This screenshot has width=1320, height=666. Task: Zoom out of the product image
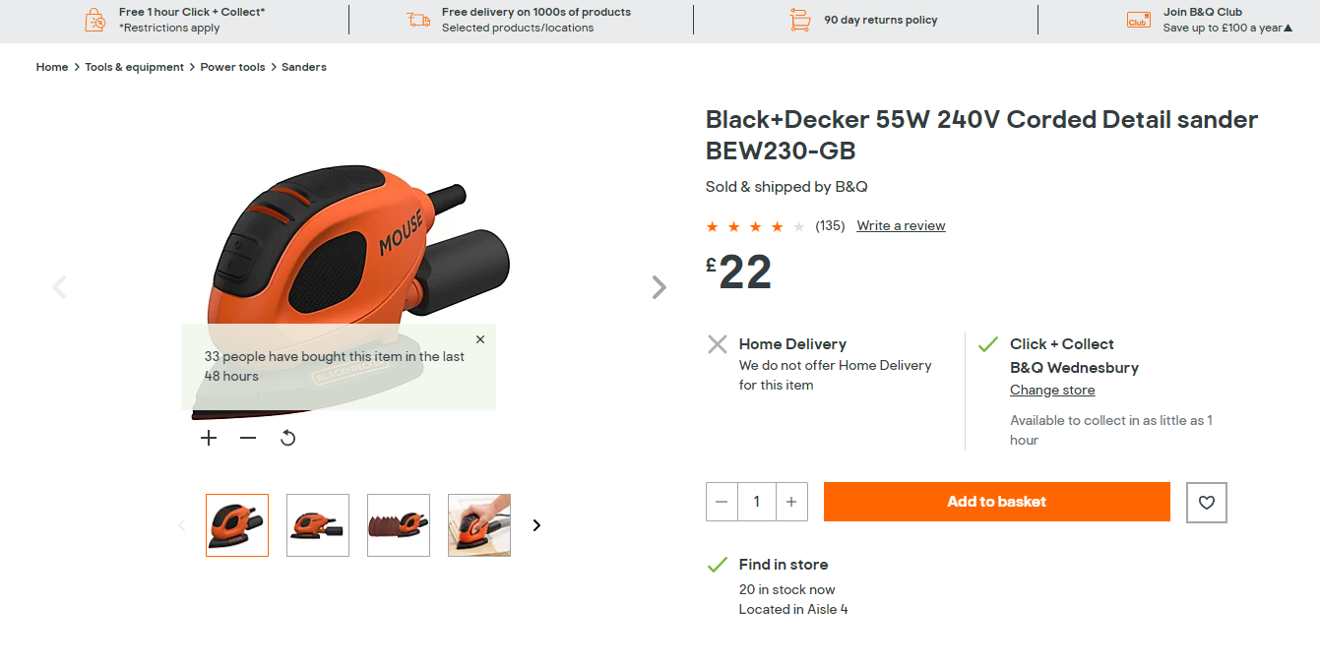248,438
